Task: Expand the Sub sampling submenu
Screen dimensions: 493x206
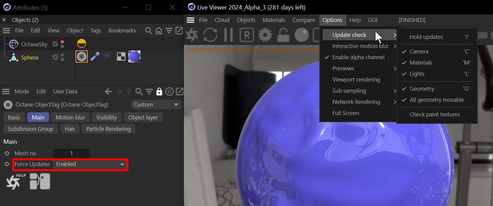Action: tap(359, 91)
